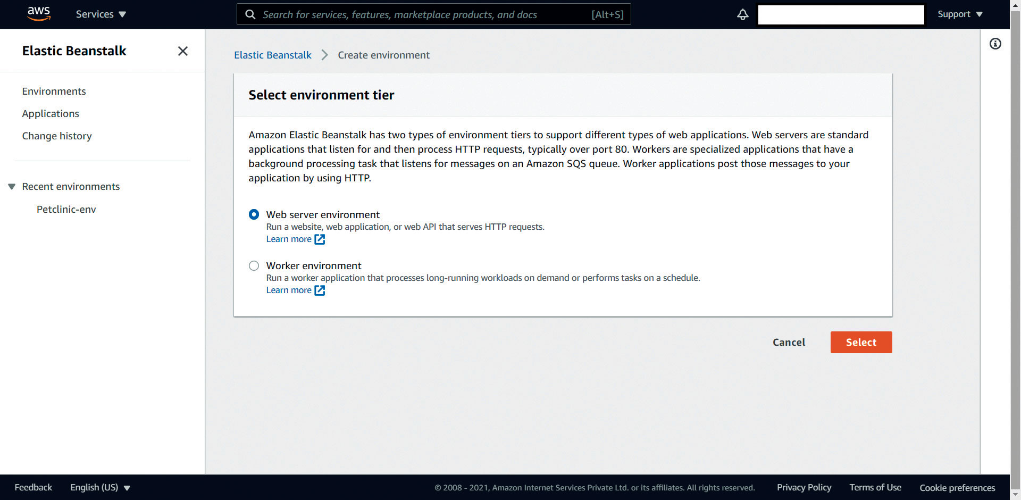
Task: Expand the Support dropdown menu
Action: [959, 14]
